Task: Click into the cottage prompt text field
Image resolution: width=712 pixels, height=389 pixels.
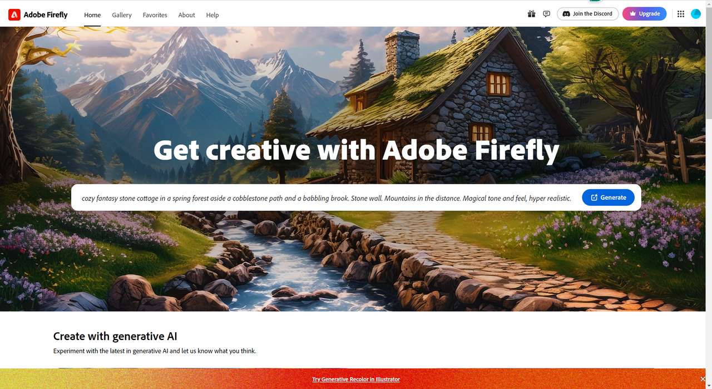Action: point(327,198)
